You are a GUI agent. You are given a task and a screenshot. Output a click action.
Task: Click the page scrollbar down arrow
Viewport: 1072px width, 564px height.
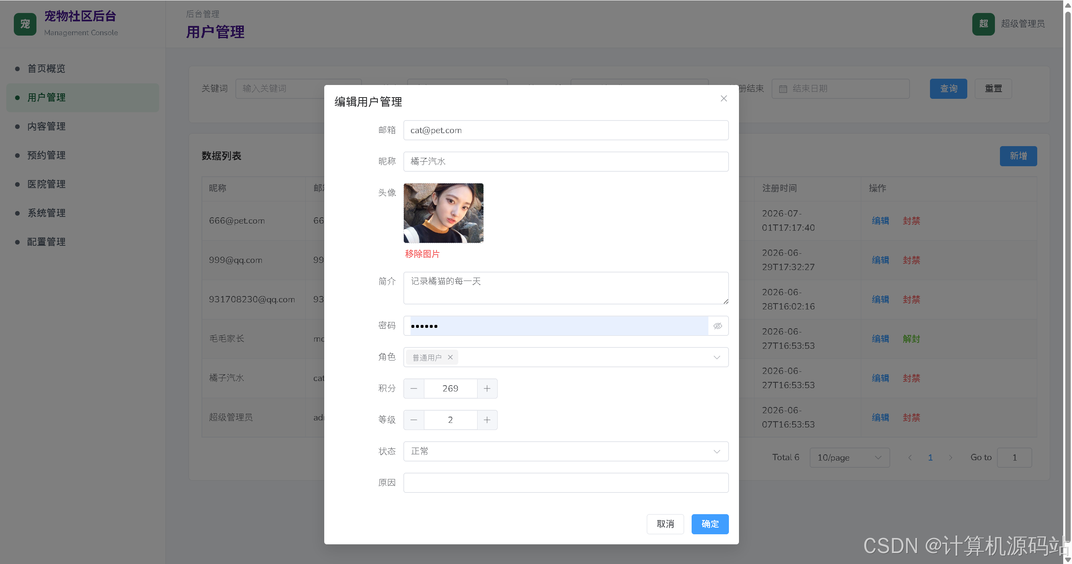1068,560
